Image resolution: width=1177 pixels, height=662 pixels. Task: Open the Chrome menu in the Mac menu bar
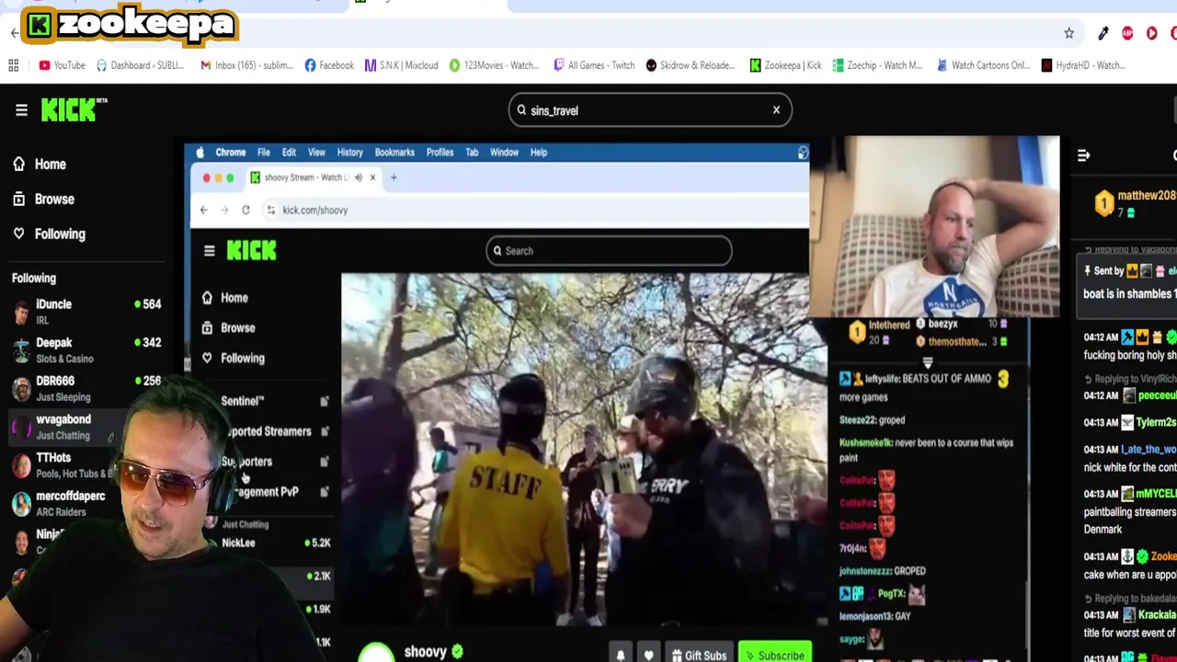point(231,153)
